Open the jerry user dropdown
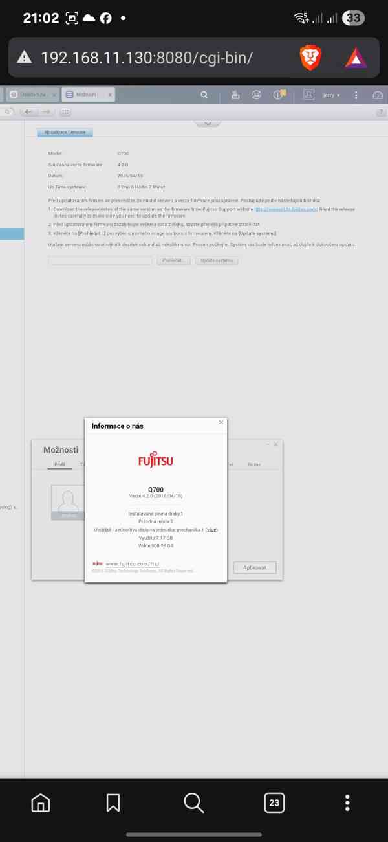 [x=331, y=95]
